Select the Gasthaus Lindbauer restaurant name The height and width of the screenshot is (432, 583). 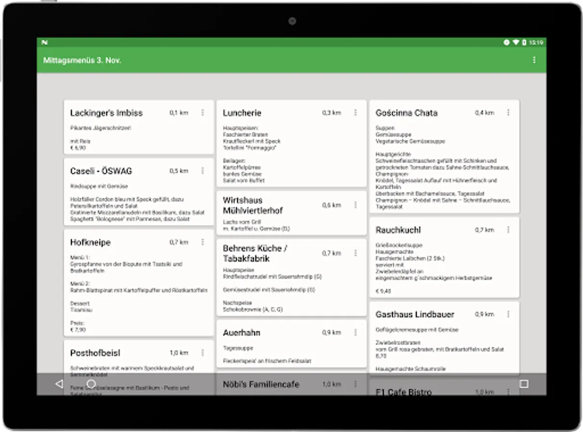(415, 314)
